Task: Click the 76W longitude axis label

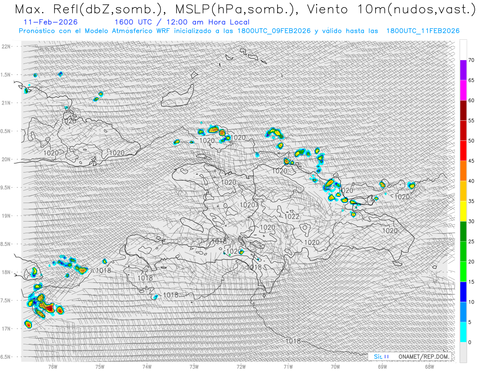Action: tap(53, 366)
